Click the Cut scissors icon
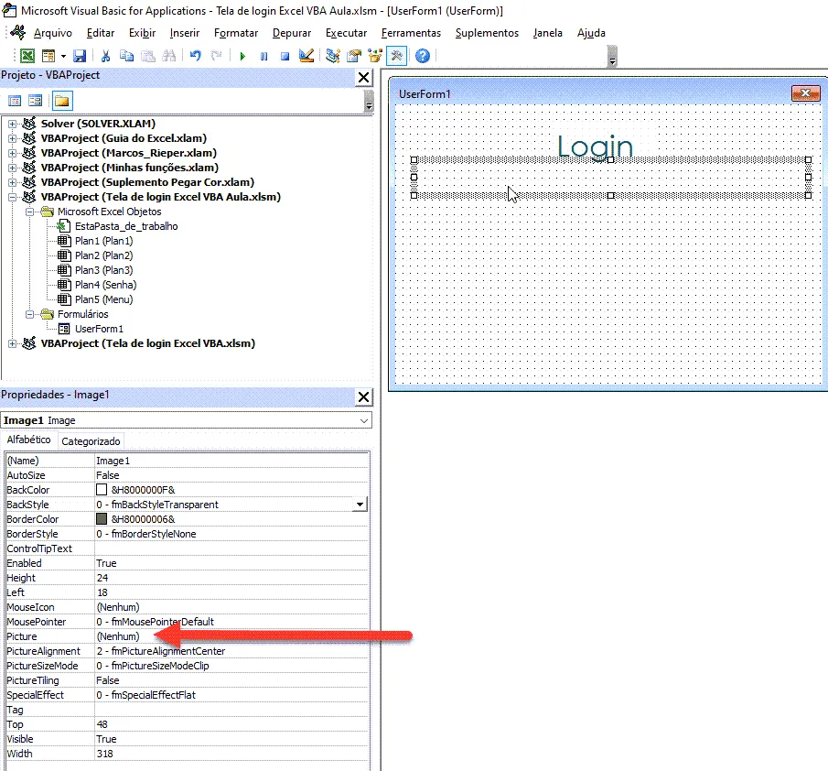The width and height of the screenshot is (828, 771). coord(105,56)
